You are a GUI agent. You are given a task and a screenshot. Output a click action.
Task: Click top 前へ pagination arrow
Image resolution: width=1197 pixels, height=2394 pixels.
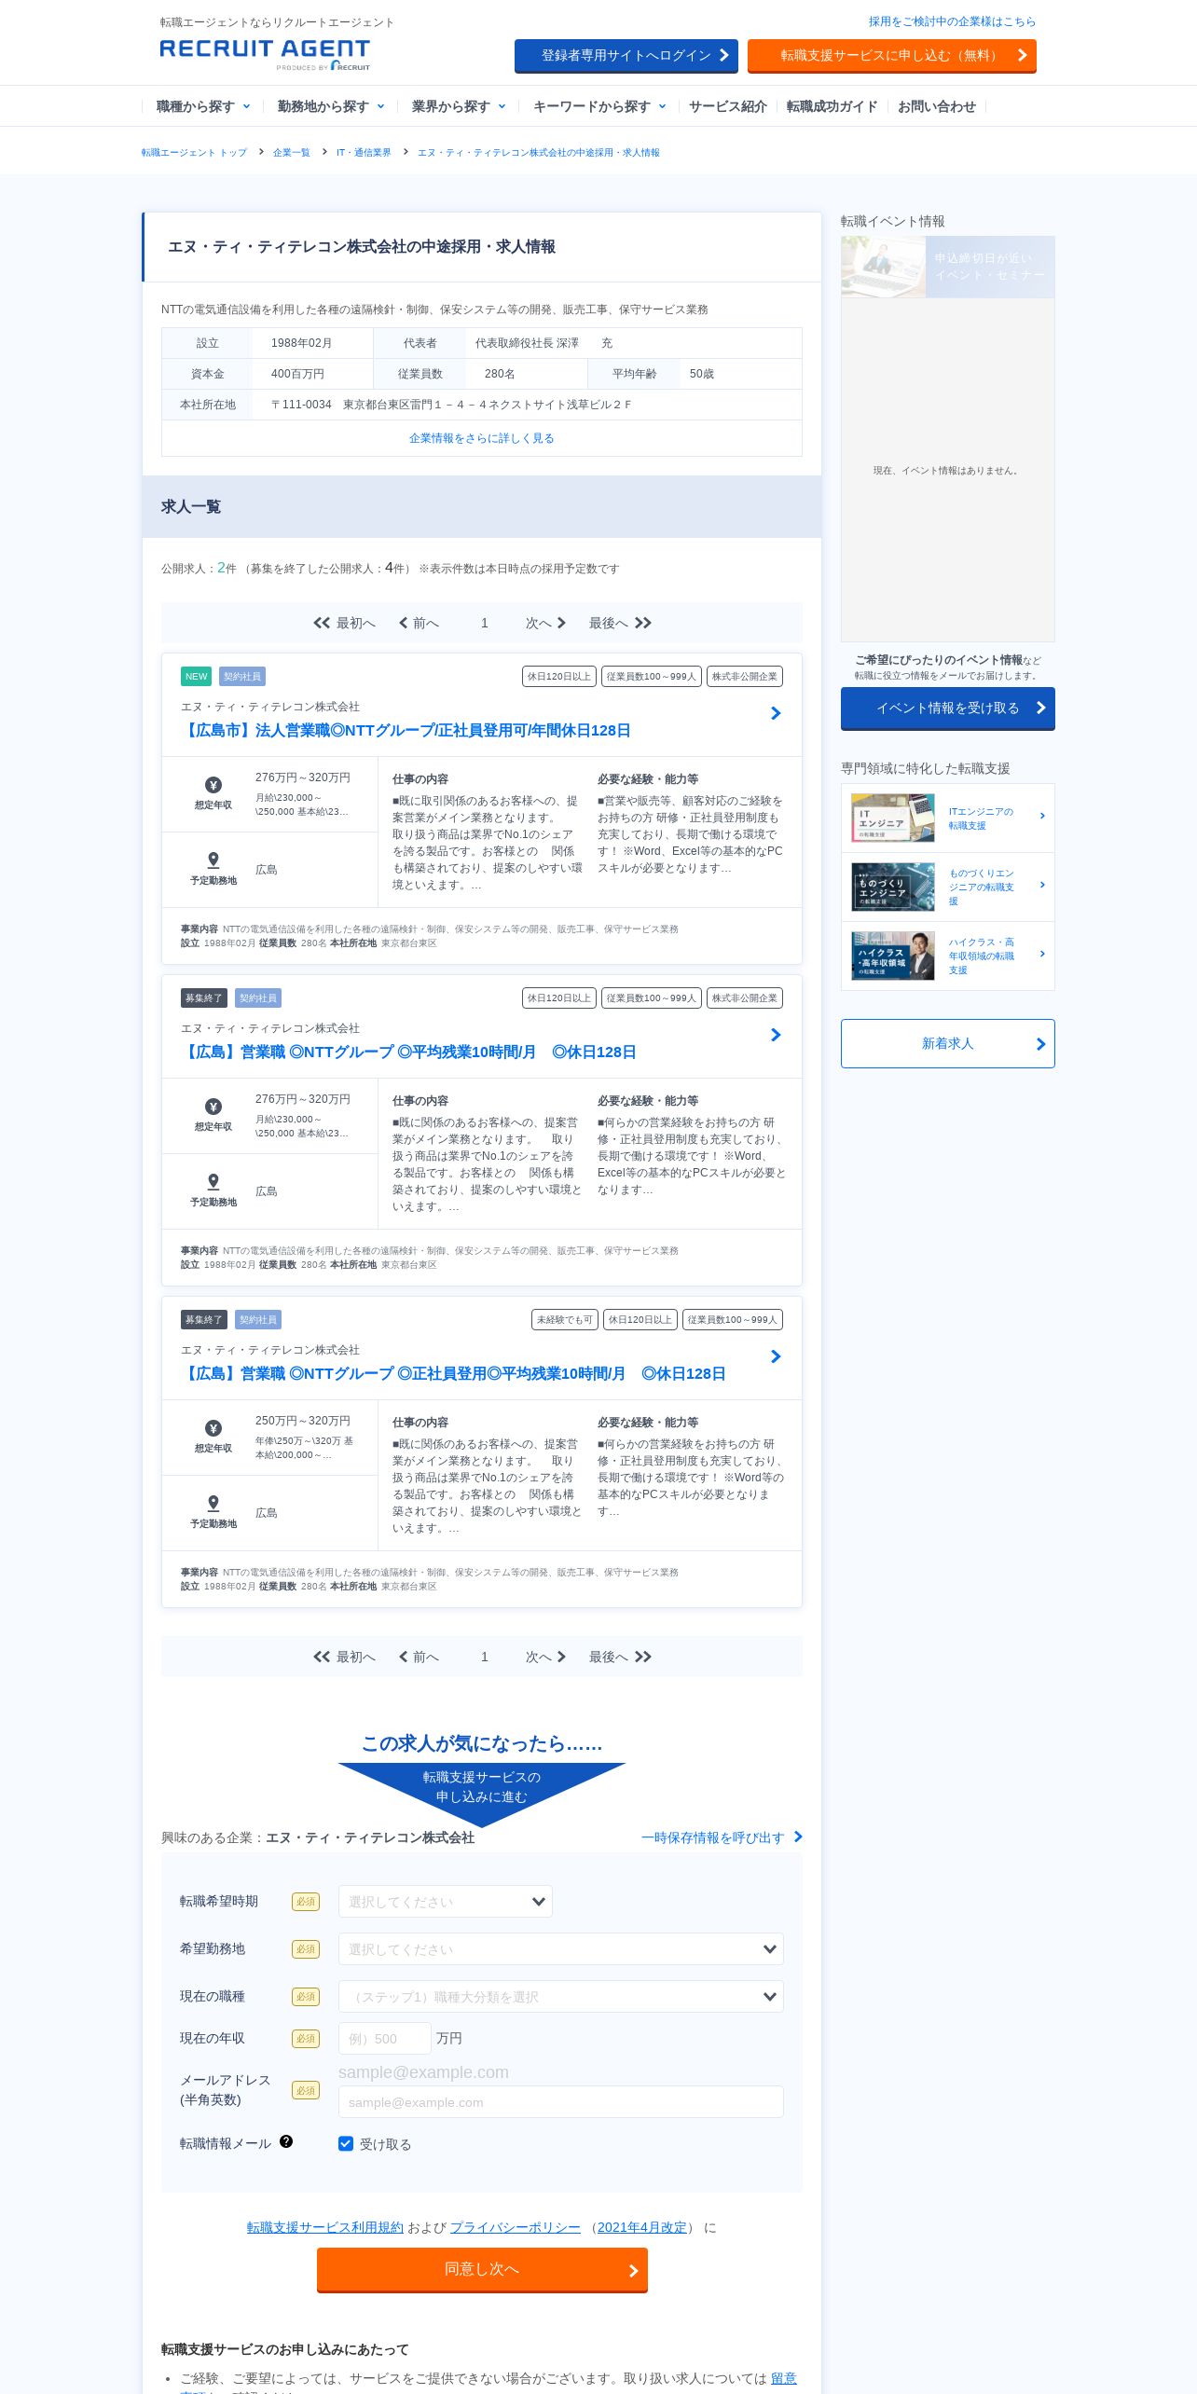(419, 623)
